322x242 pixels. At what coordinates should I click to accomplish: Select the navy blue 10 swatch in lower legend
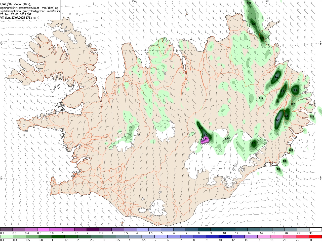tap(225, 236)
